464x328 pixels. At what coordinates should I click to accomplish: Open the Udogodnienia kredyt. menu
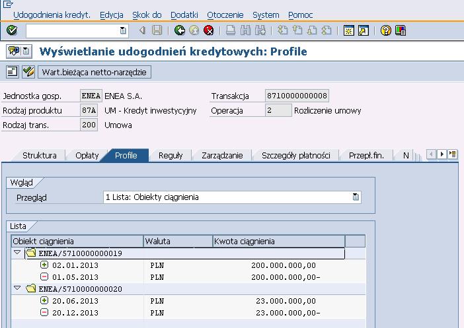52,15
